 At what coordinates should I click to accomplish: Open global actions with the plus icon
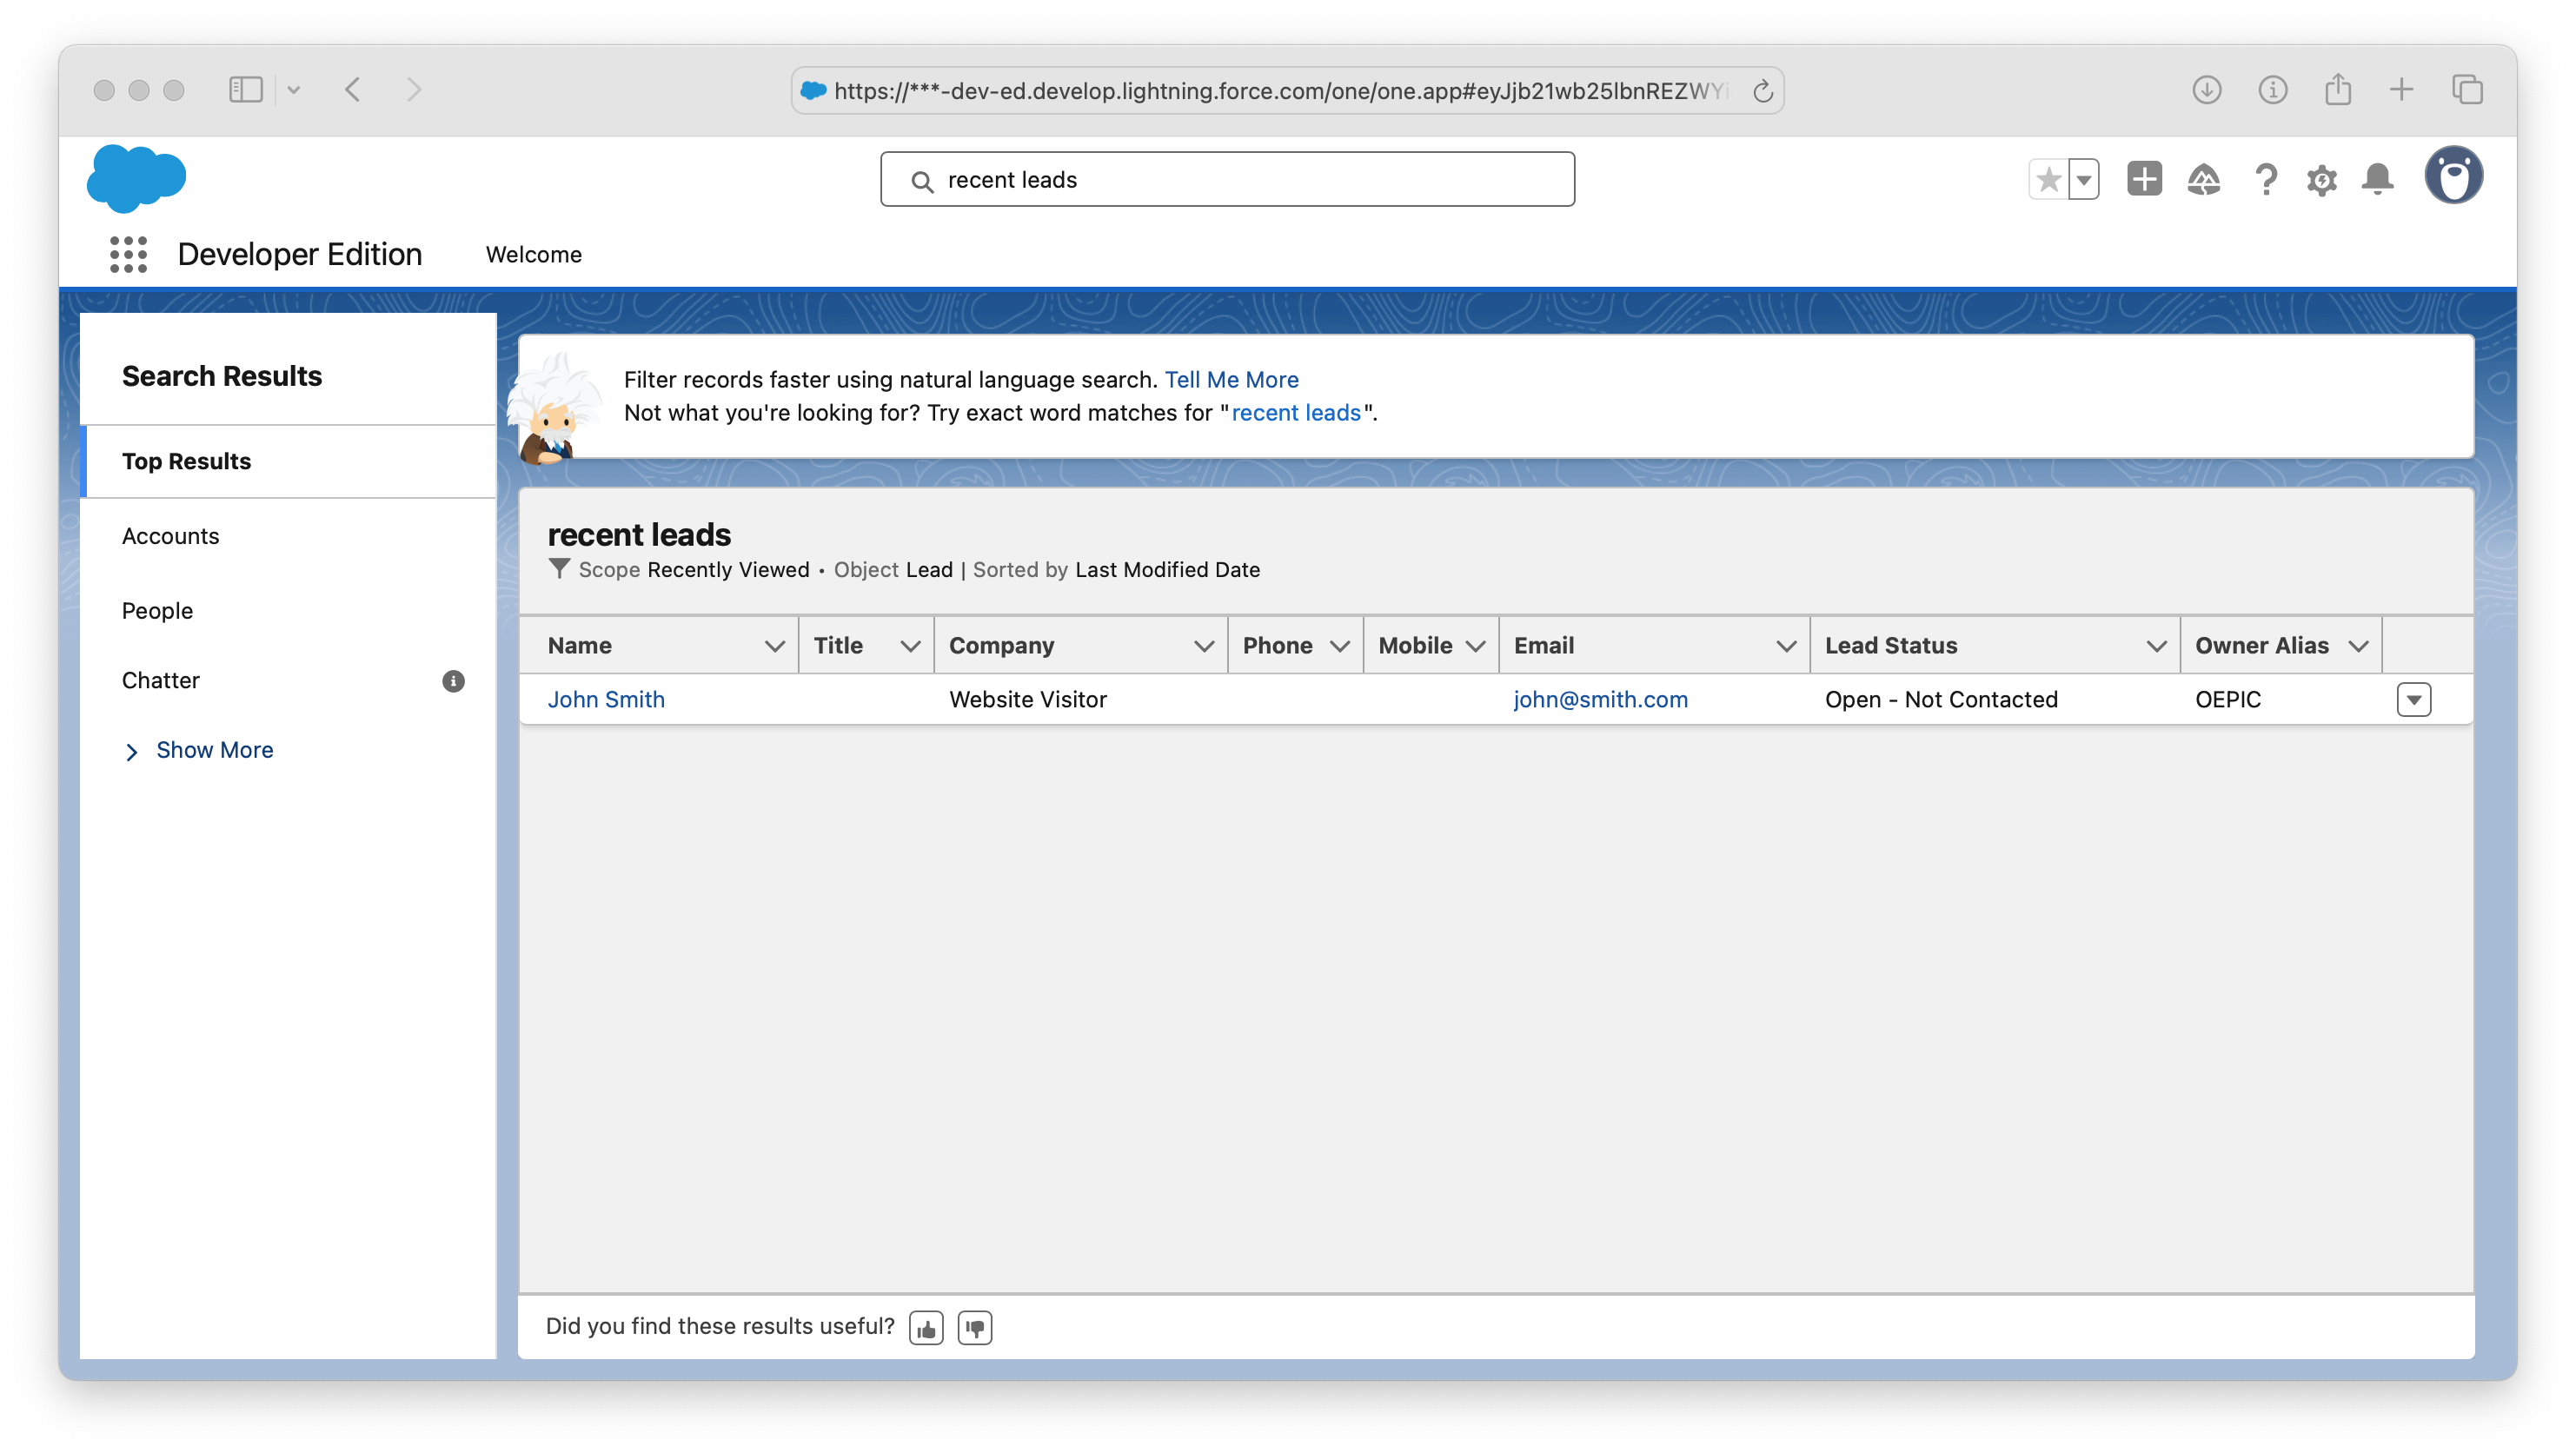pos(2143,179)
